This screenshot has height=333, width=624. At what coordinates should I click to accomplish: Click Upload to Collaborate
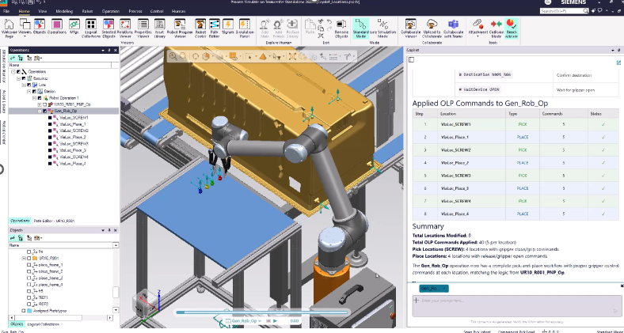[432, 28]
